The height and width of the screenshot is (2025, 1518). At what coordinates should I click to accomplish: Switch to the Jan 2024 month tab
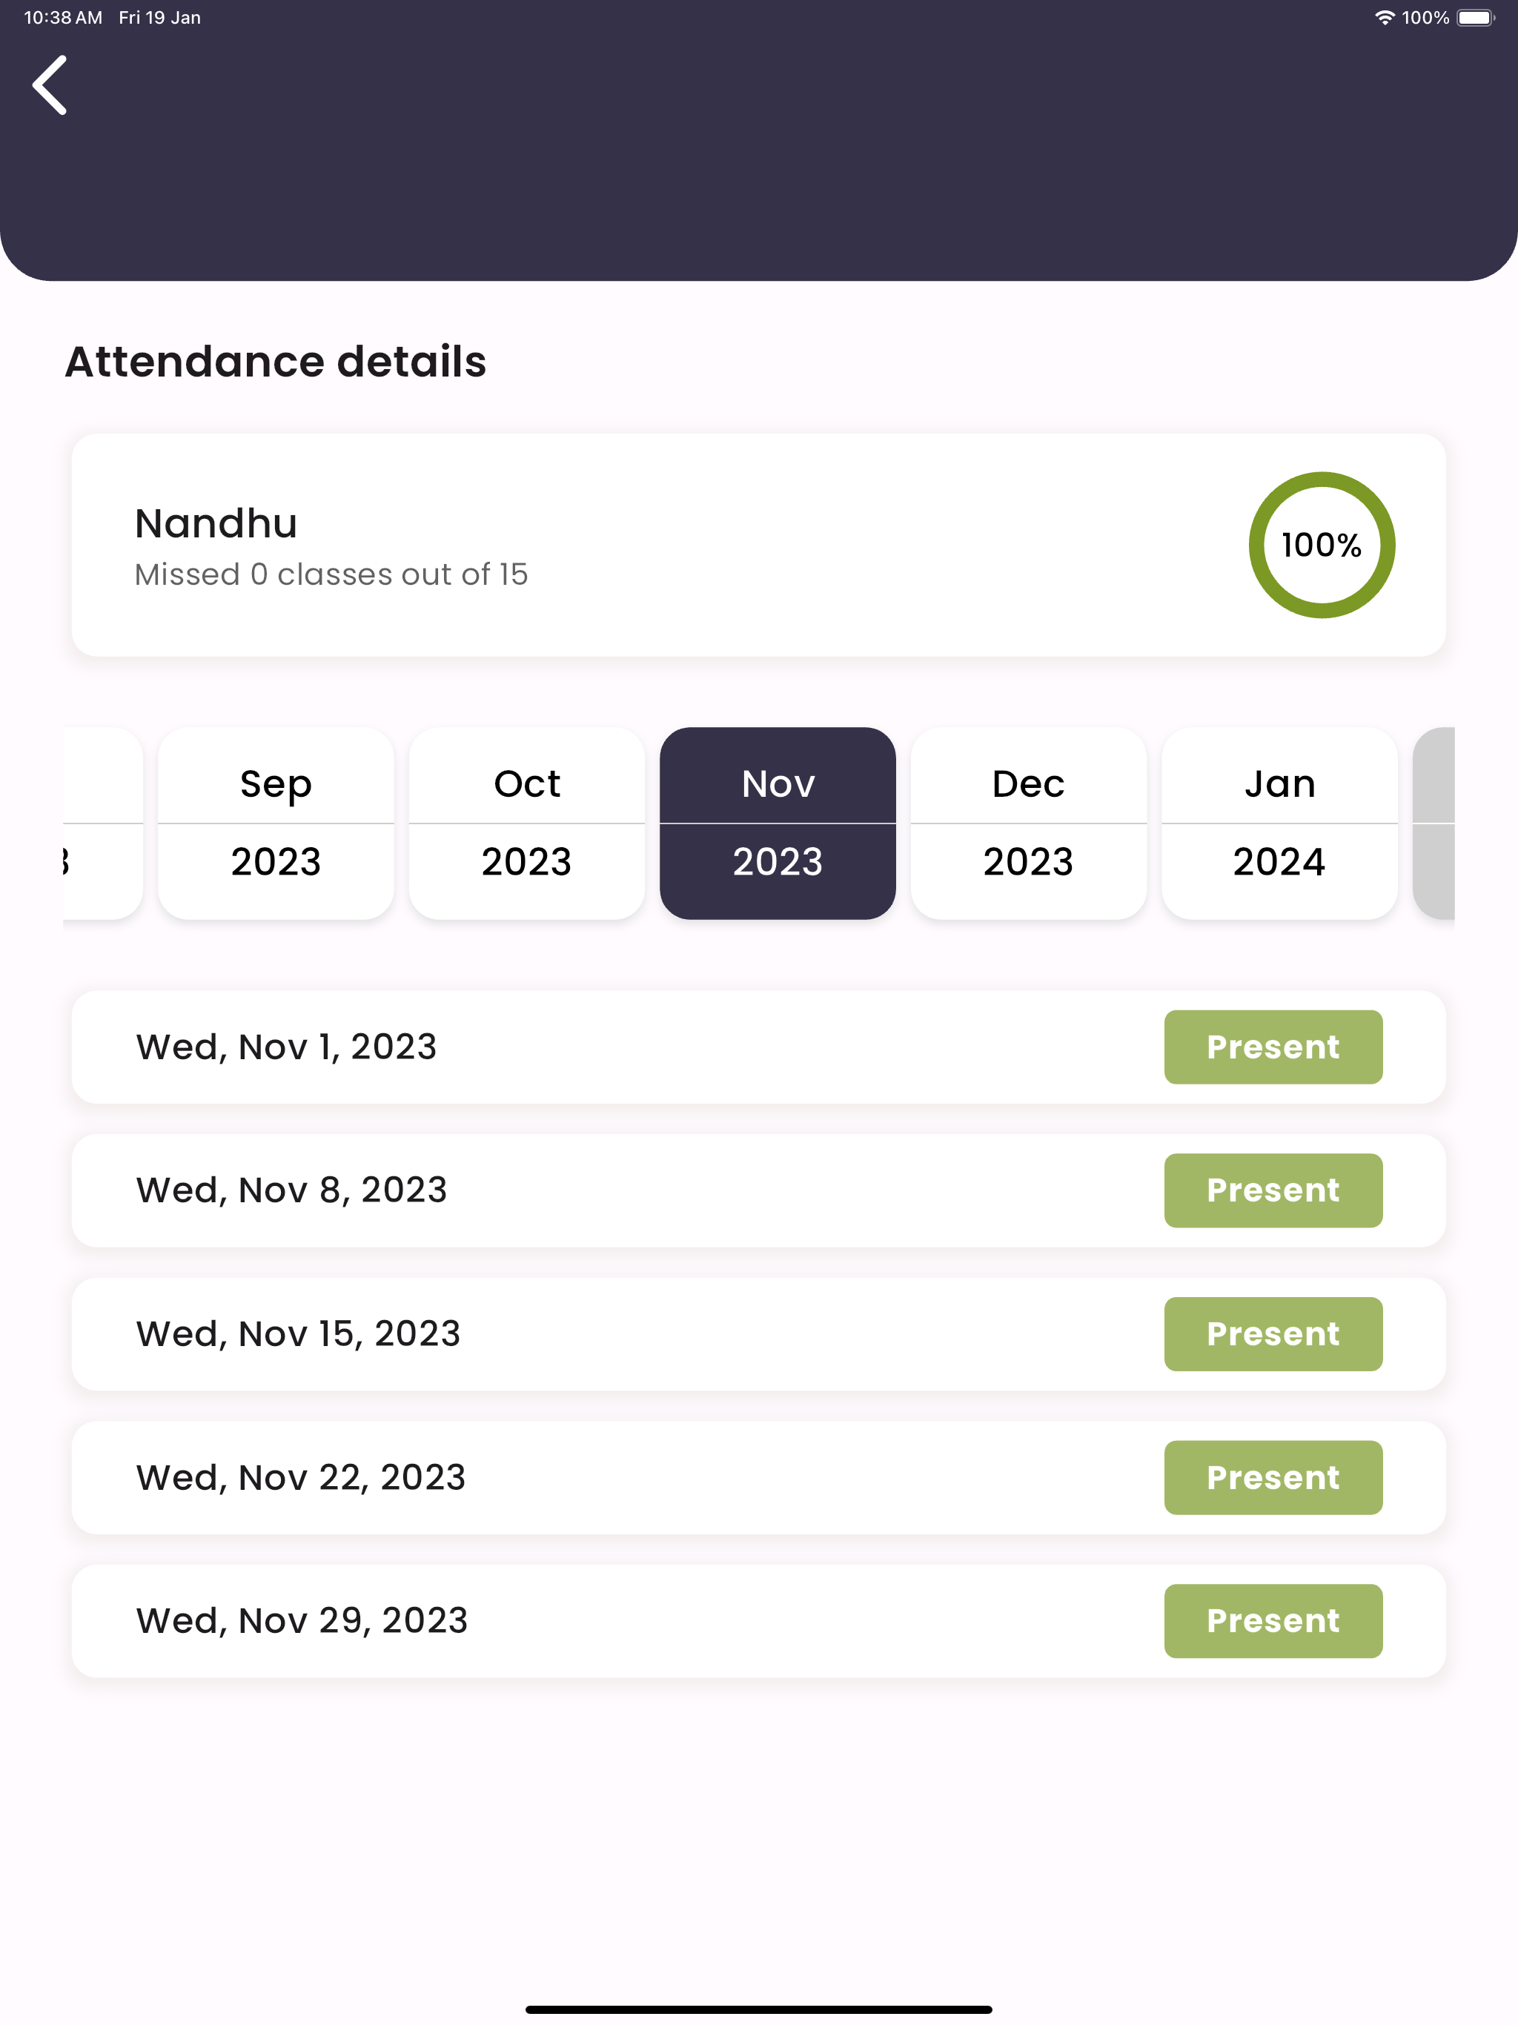(x=1279, y=823)
